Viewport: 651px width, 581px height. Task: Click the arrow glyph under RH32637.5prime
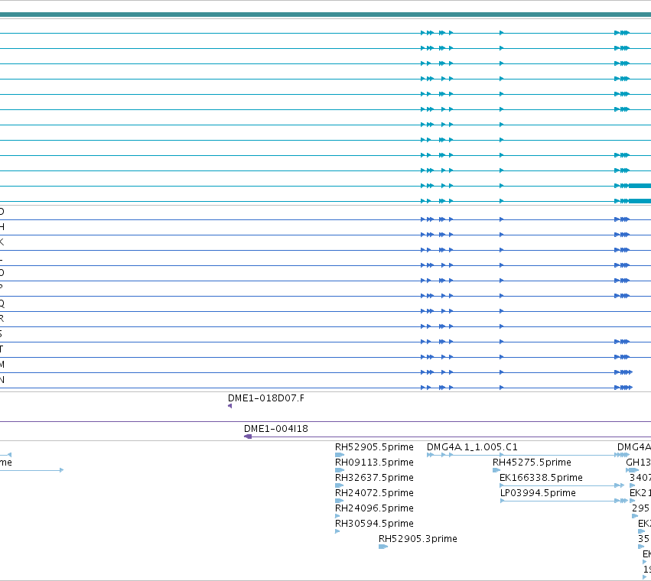click(x=339, y=485)
